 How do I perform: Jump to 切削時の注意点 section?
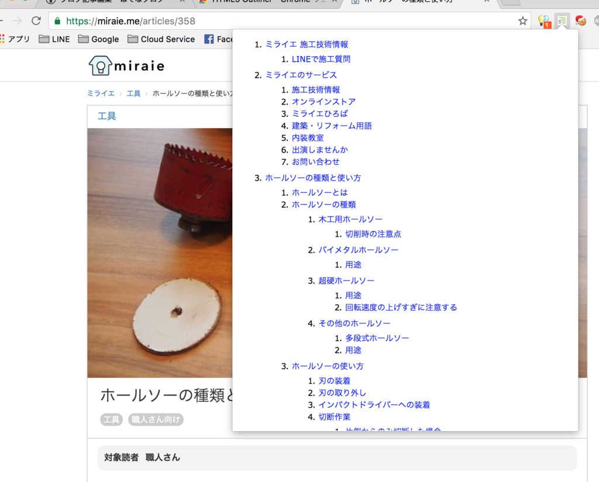coord(373,234)
